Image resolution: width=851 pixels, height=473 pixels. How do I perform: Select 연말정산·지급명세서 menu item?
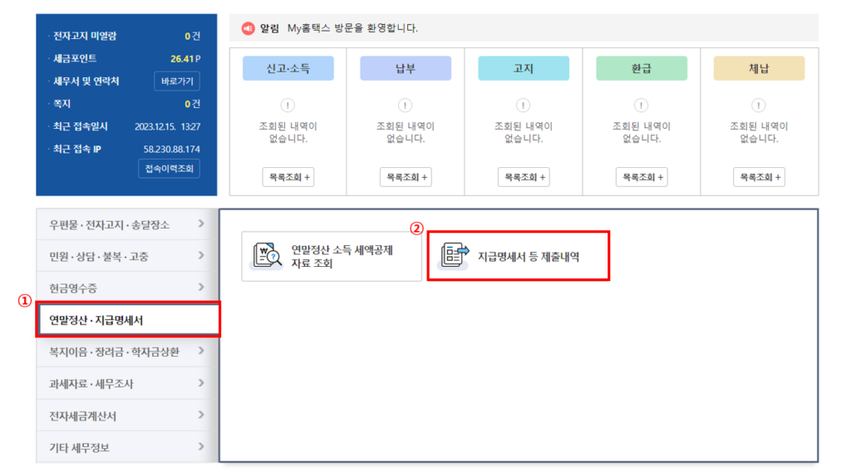pos(128,320)
